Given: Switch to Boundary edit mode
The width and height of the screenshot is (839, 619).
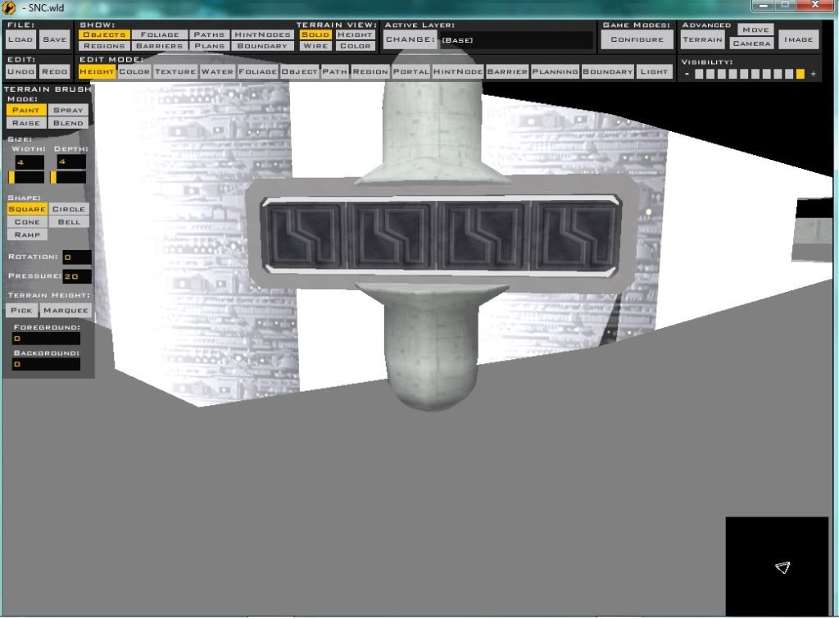Looking at the screenshot, I should pyautogui.click(x=608, y=71).
